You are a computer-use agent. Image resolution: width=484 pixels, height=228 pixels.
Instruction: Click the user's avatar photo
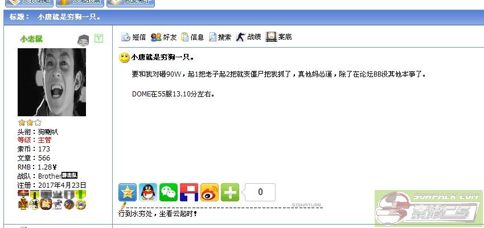(x=52, y=82)
